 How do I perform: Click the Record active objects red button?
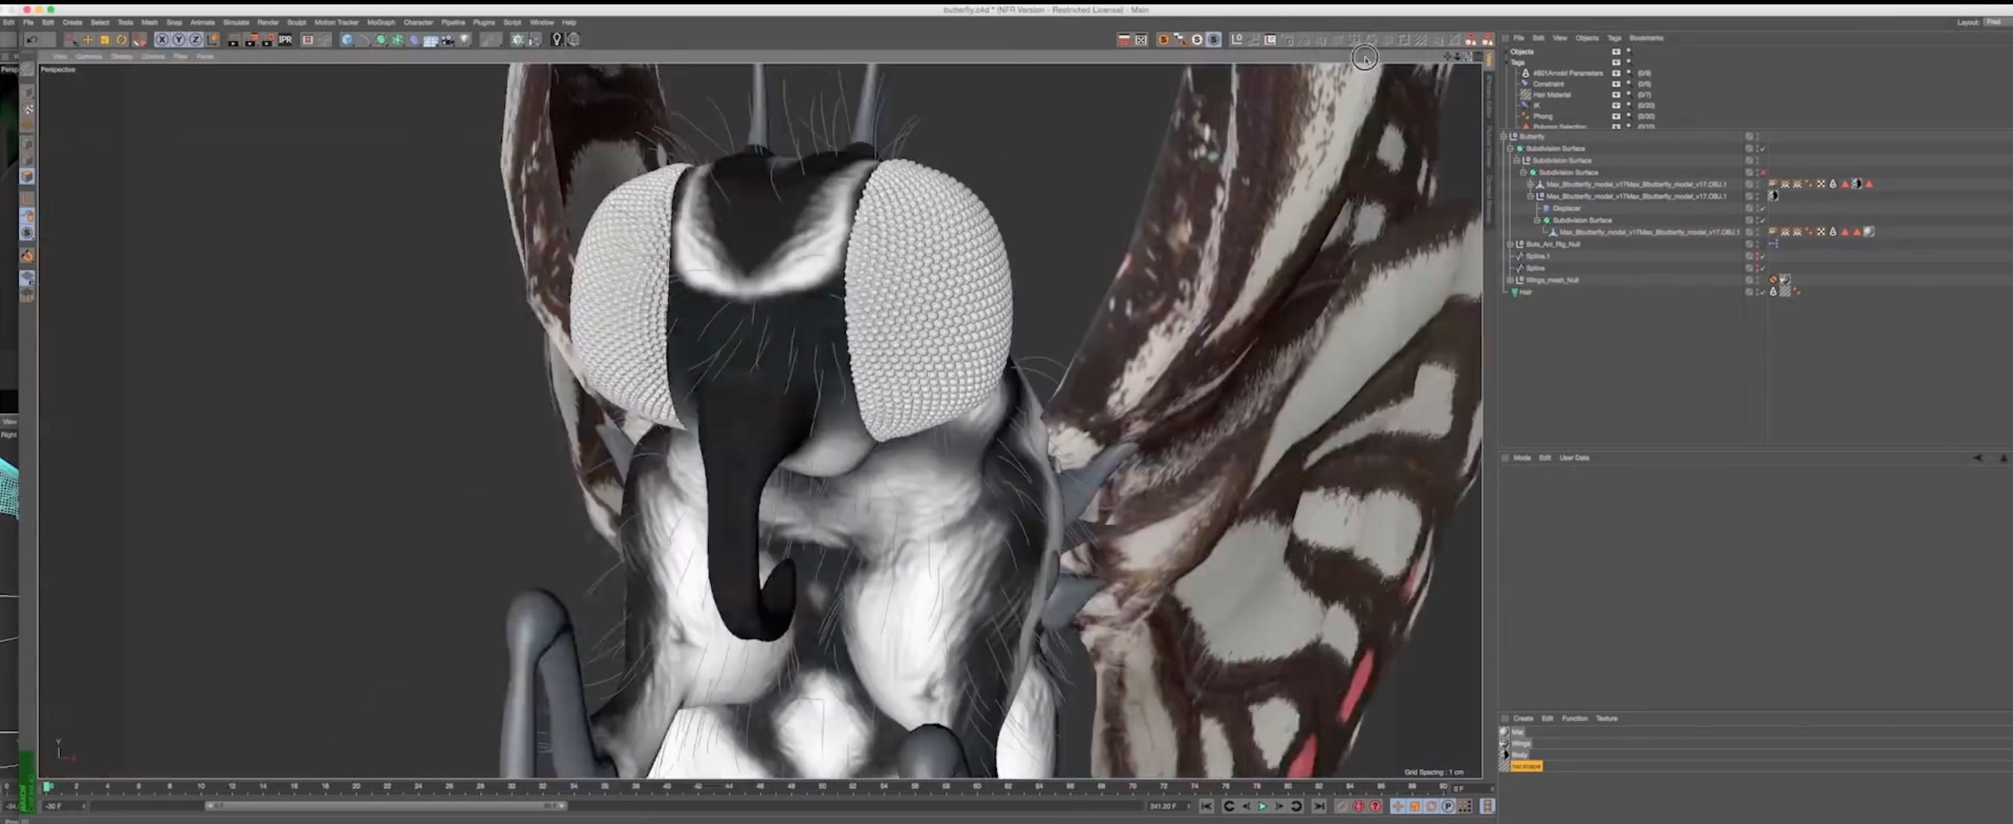[1358, 806]
